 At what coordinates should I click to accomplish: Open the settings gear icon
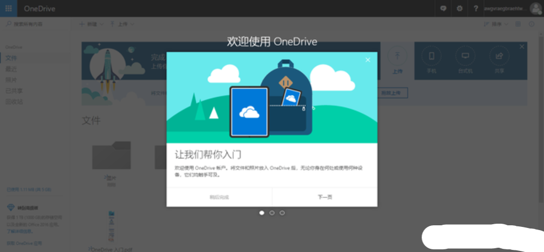(460, 9)
